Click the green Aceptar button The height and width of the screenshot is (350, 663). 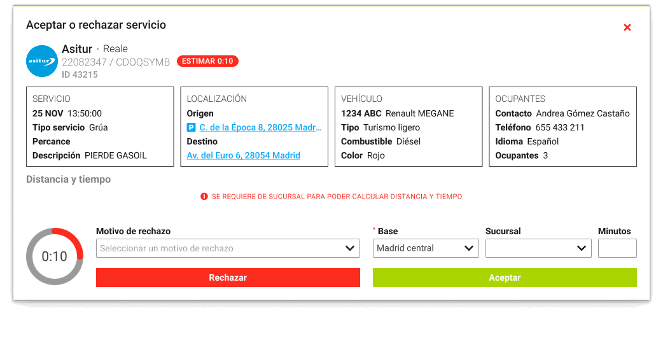click(x=505, y=277)
